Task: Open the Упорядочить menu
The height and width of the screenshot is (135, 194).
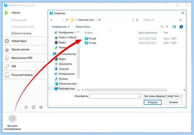Action: [60, 27]
